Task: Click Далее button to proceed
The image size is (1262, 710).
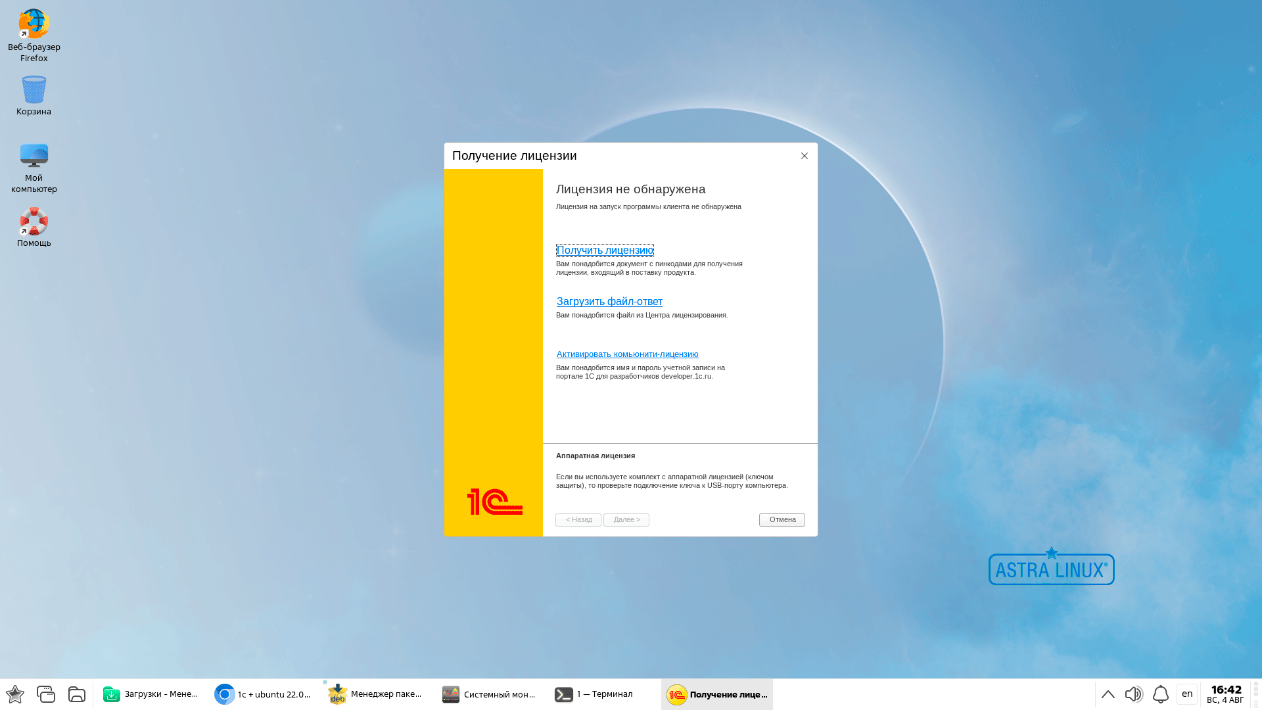Action: (x=626, y=519)
